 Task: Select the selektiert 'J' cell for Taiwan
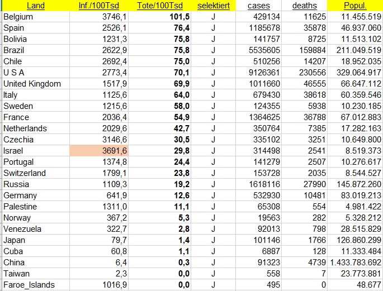point(214,274)
